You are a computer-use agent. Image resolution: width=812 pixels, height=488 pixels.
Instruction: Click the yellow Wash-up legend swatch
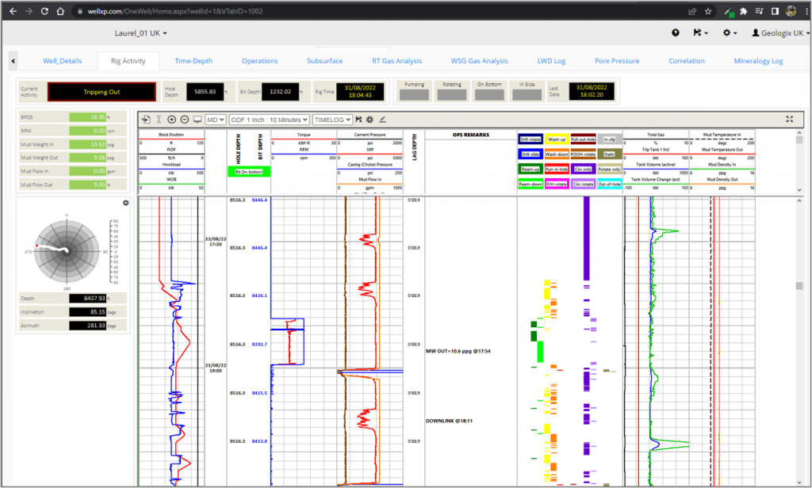tap(557, 139)
